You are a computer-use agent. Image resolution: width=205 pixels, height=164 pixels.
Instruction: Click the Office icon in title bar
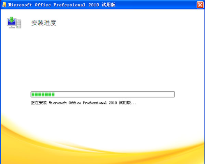4,5
